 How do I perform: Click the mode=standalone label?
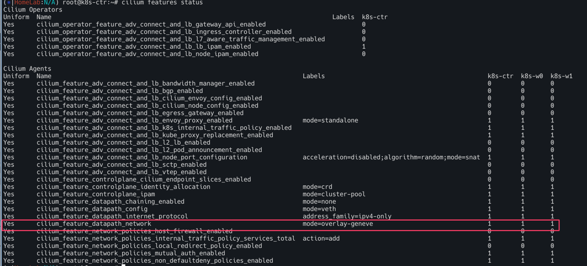click(x=330, y=120)
